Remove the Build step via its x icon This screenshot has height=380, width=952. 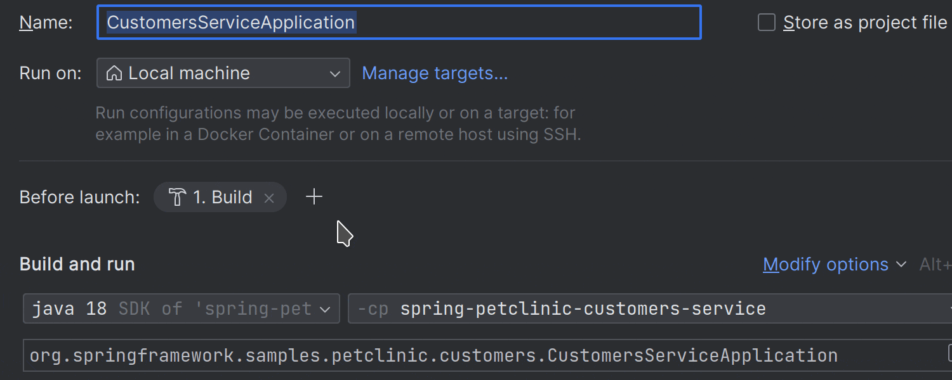(x=269, y=198)
